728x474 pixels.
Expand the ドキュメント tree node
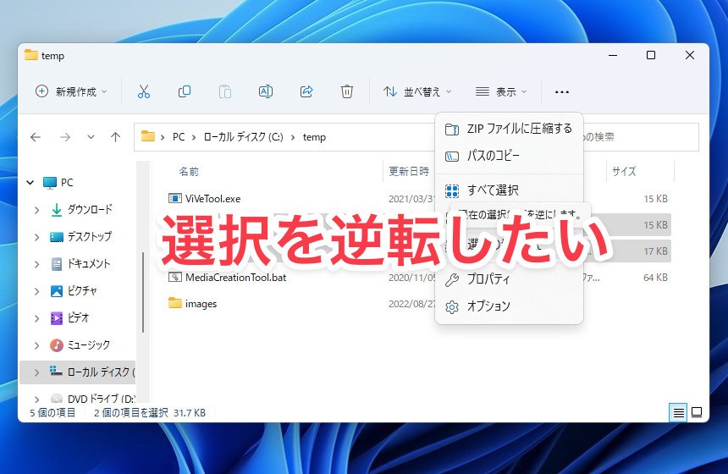point(36,264)
